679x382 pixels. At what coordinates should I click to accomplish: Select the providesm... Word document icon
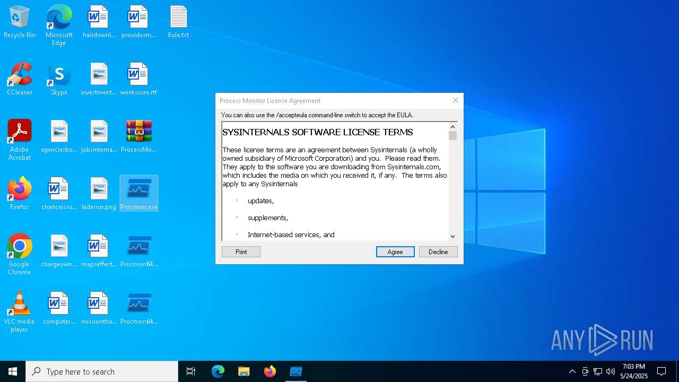(138, 22)
